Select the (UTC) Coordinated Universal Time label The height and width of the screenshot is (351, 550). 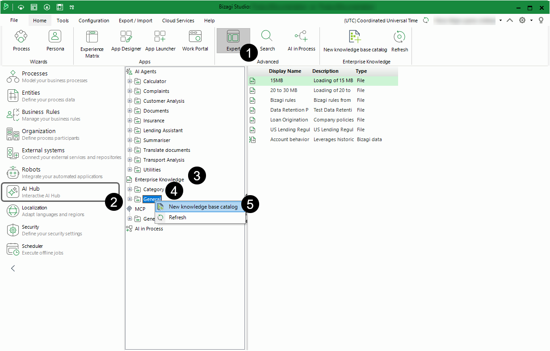coord(381,21)
